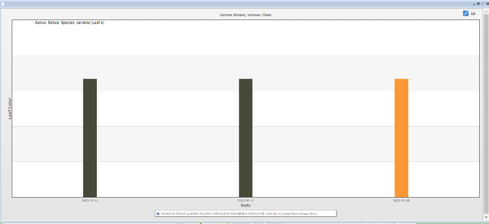Viewport: 489px width, 224px height.
Task: Maximize the chart window
Action: pyautogui.click(x=478, y=3)
